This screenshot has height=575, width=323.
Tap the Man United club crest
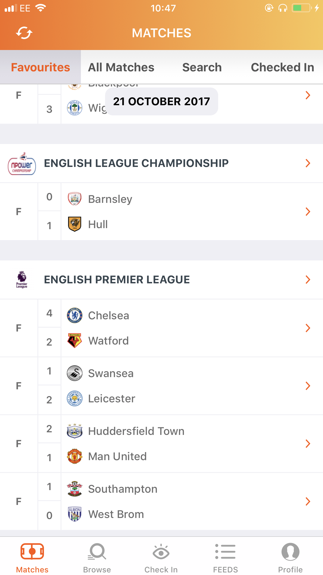click(x=75, y=456)
